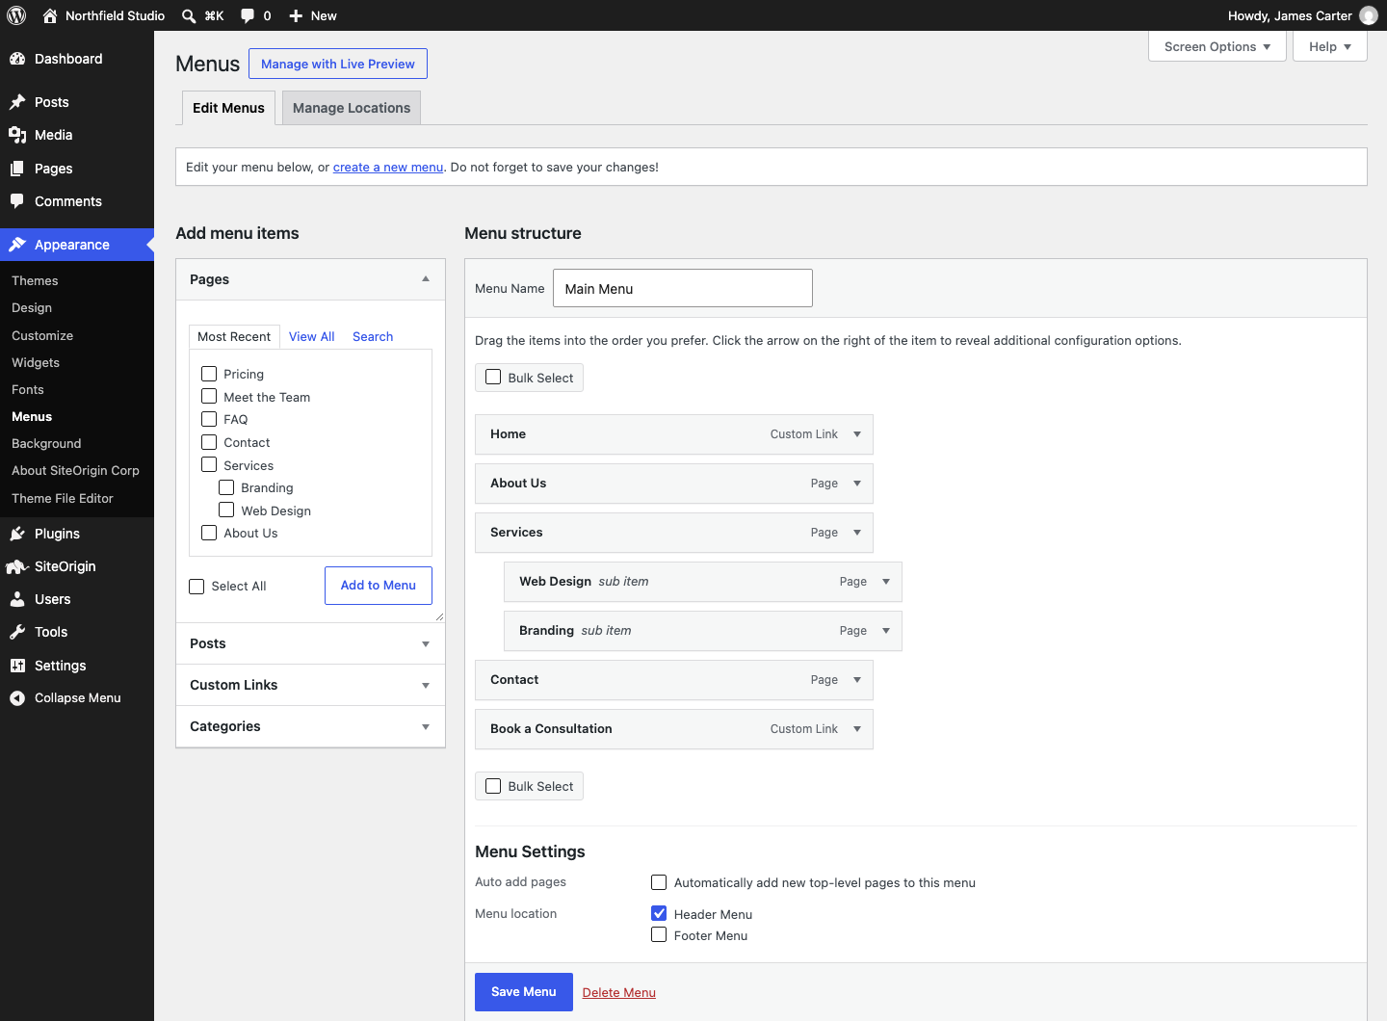
Task: Enable the Footer Menu location checkbox
Action: click(x=659, y=934)
